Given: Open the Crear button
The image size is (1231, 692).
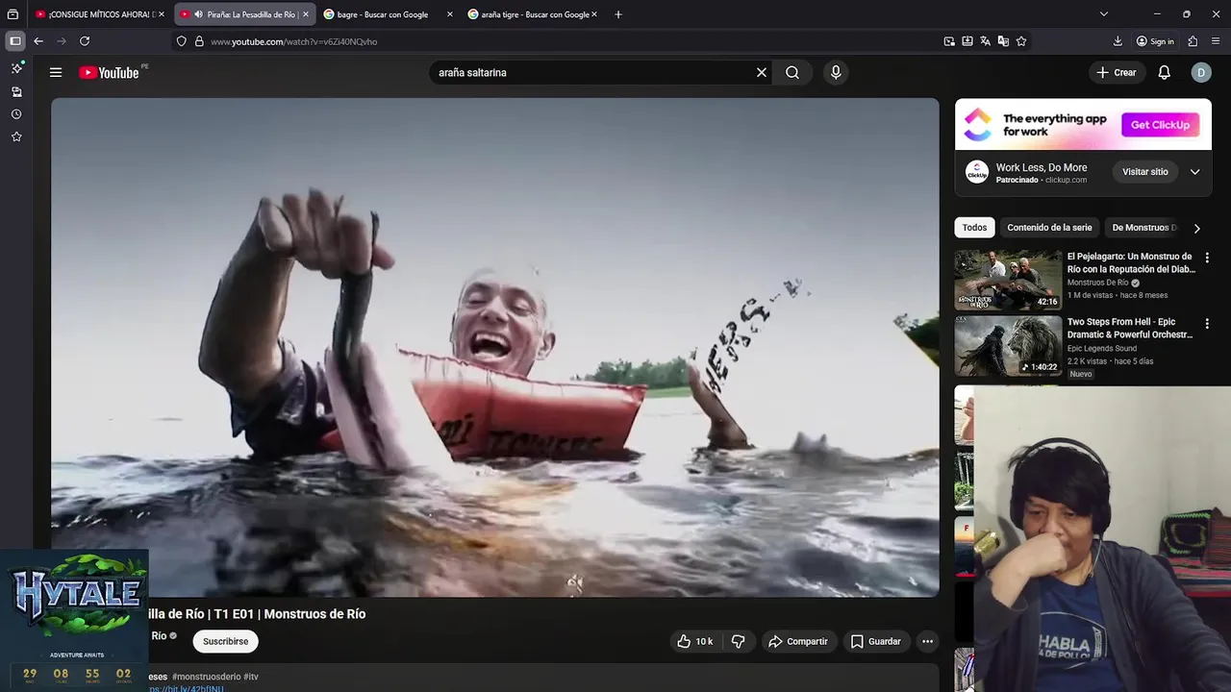Looking at the screenshot, I should tap(1117, 72).
